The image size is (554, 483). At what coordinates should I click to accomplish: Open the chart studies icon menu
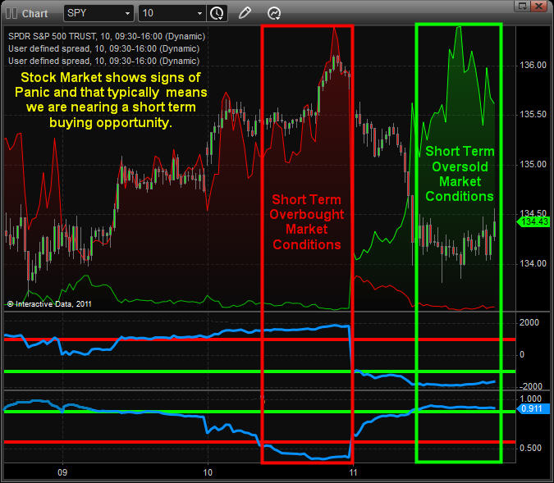point(274,13)
